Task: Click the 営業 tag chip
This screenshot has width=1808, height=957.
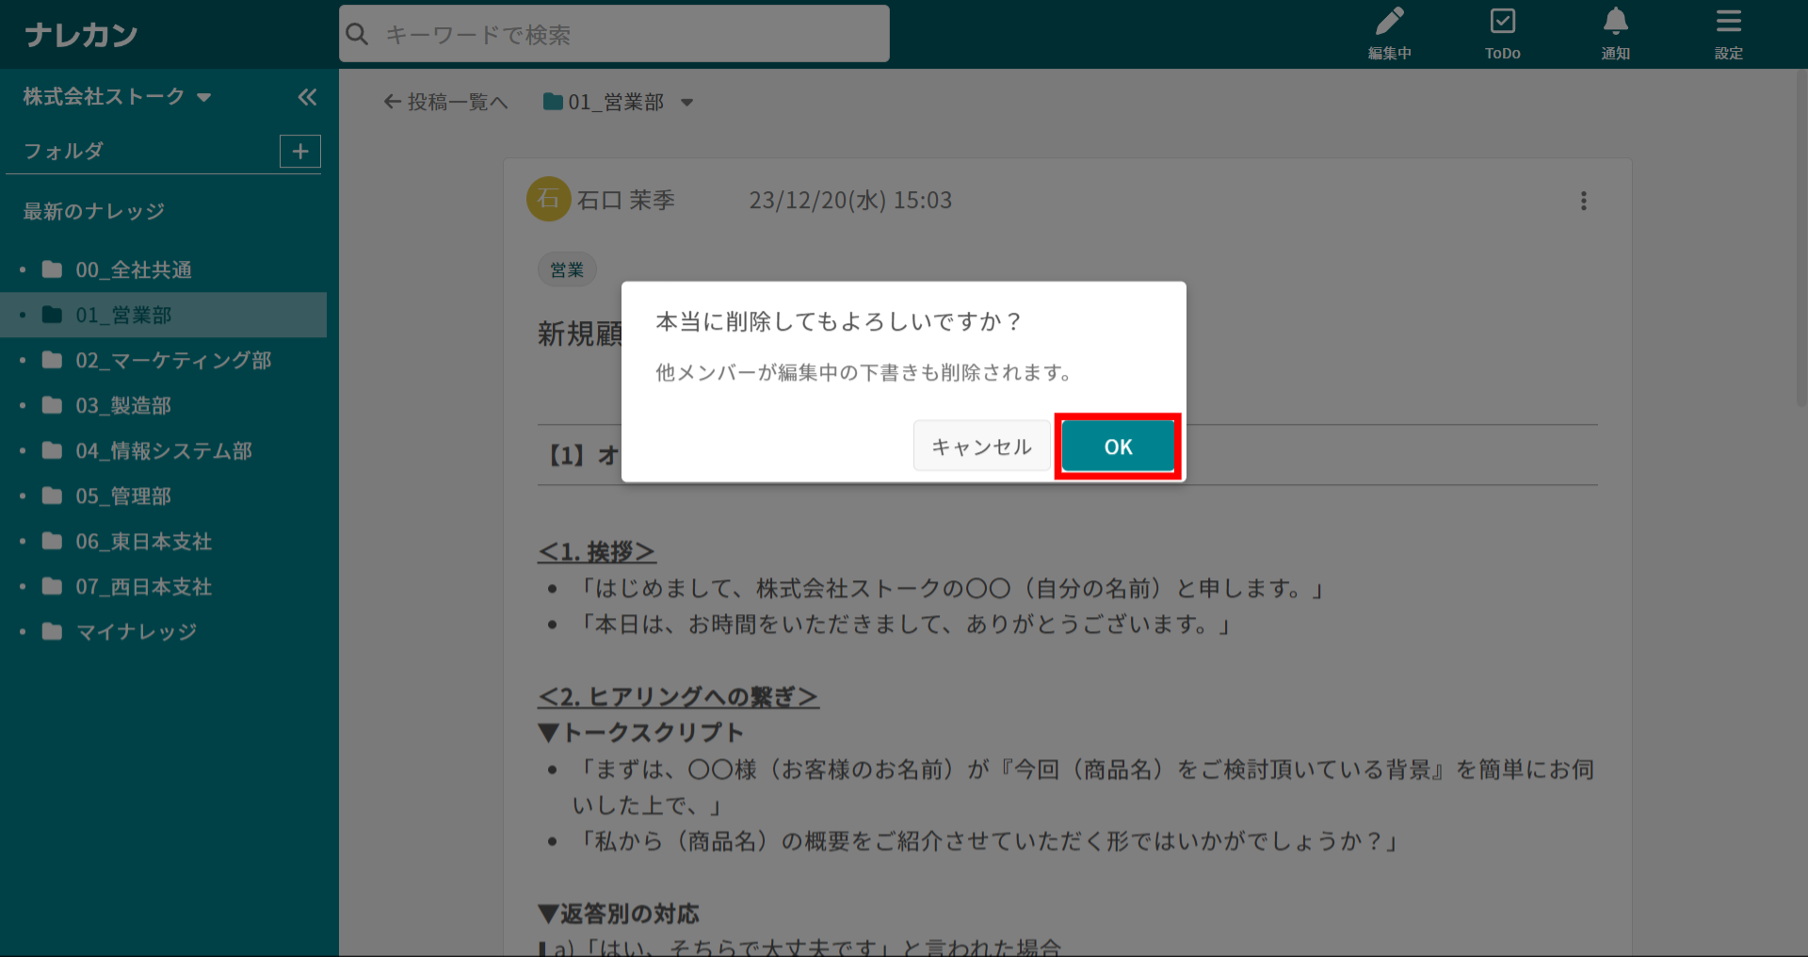Action: point(567,270)
